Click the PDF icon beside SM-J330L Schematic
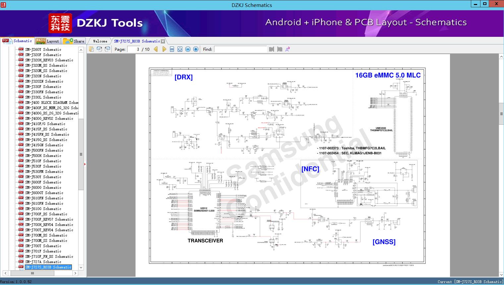Screen dimensions: 504x285 tap(21, 97)
